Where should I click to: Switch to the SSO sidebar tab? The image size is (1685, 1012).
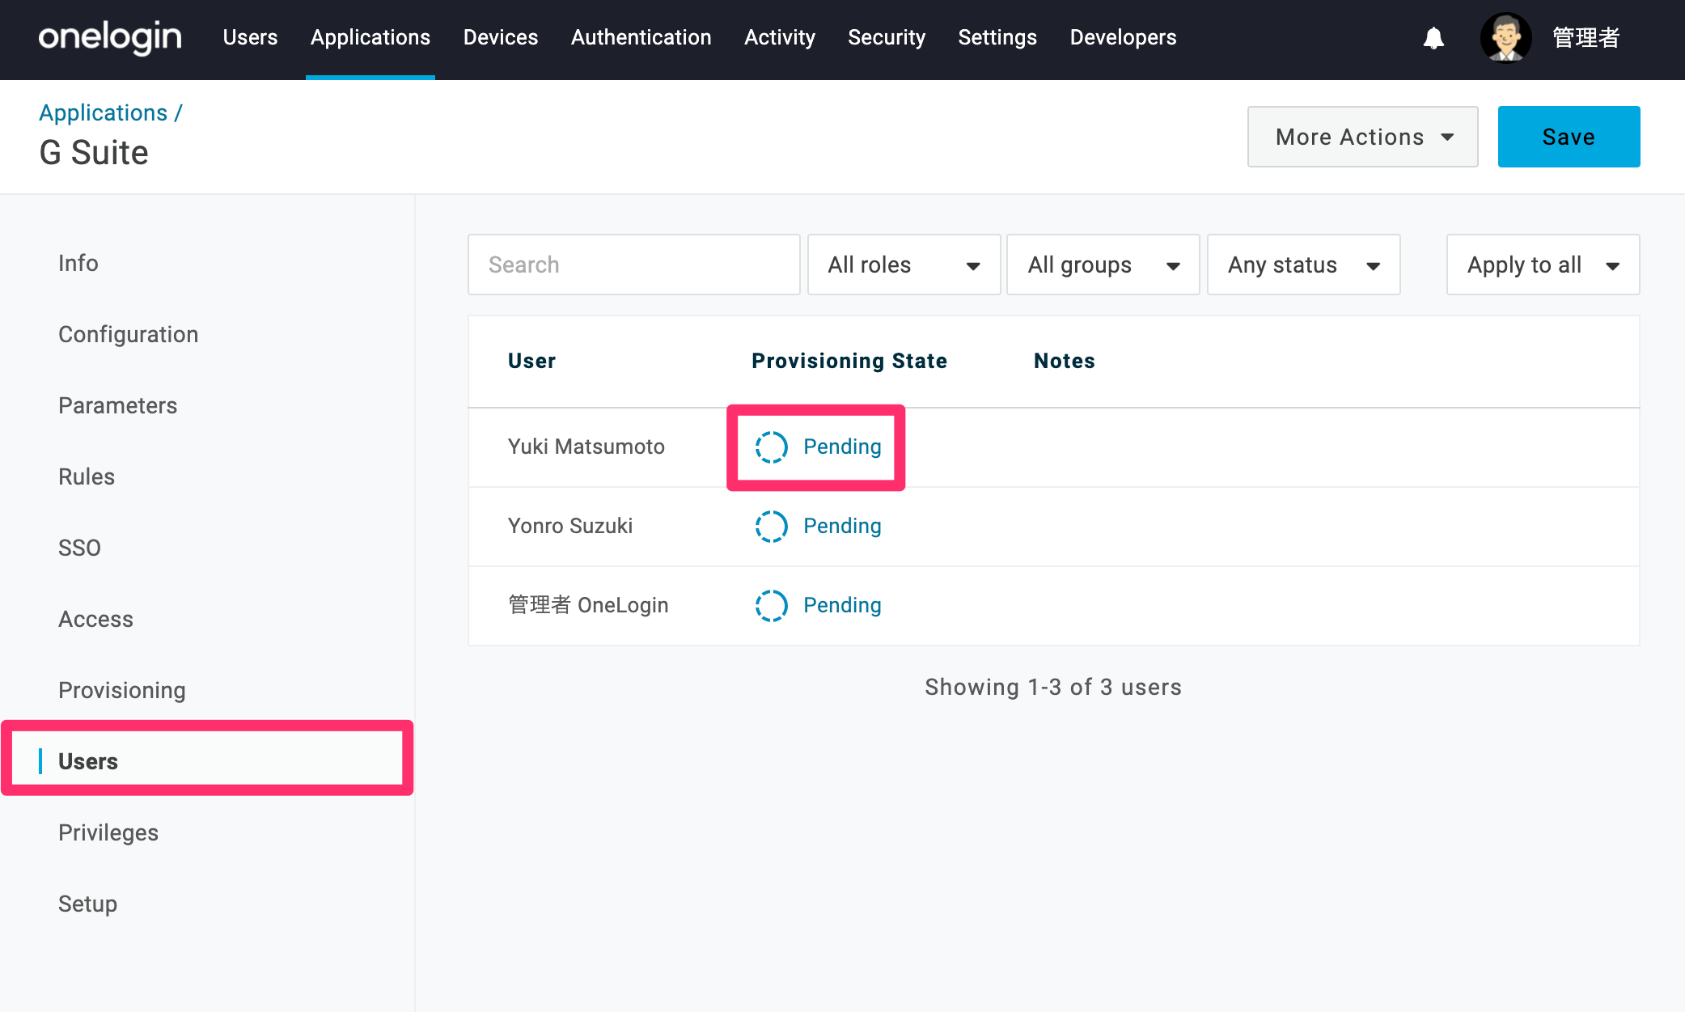coord(79,548)
